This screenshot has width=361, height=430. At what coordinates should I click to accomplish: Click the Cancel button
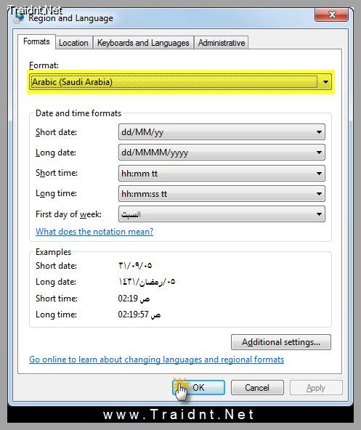point(257,387)
